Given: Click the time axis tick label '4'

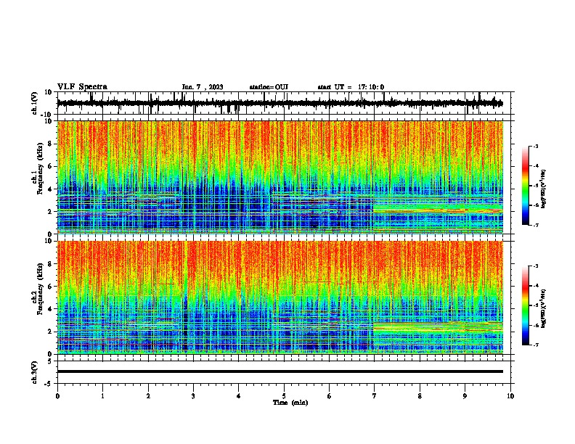Looking at the screenshot, I should [x=239, y=396].
